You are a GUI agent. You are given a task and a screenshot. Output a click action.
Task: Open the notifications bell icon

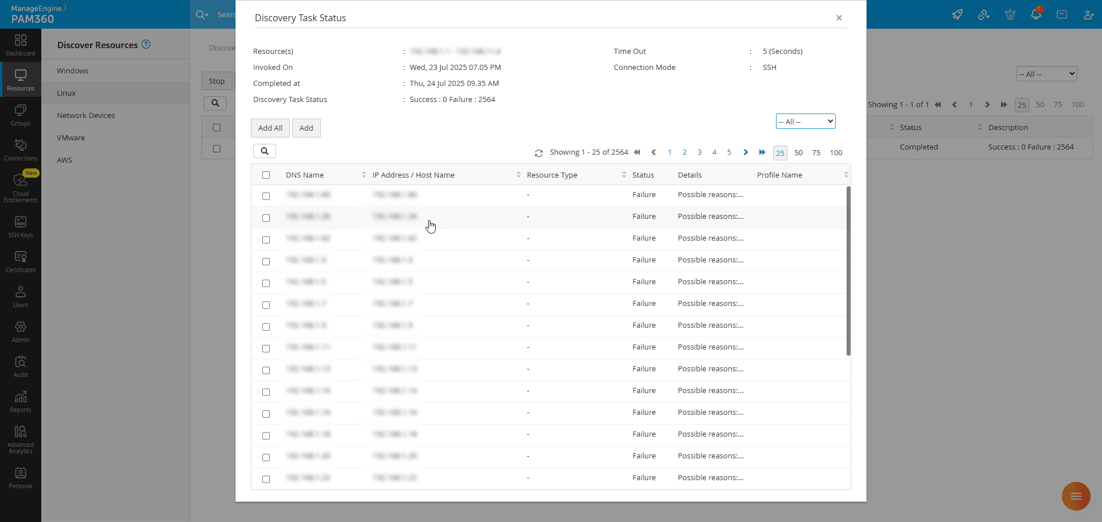tap(1036, 14)
